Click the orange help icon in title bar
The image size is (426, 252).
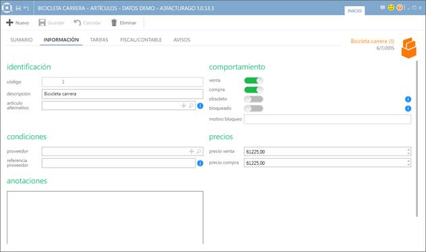[x=400, y=7]
